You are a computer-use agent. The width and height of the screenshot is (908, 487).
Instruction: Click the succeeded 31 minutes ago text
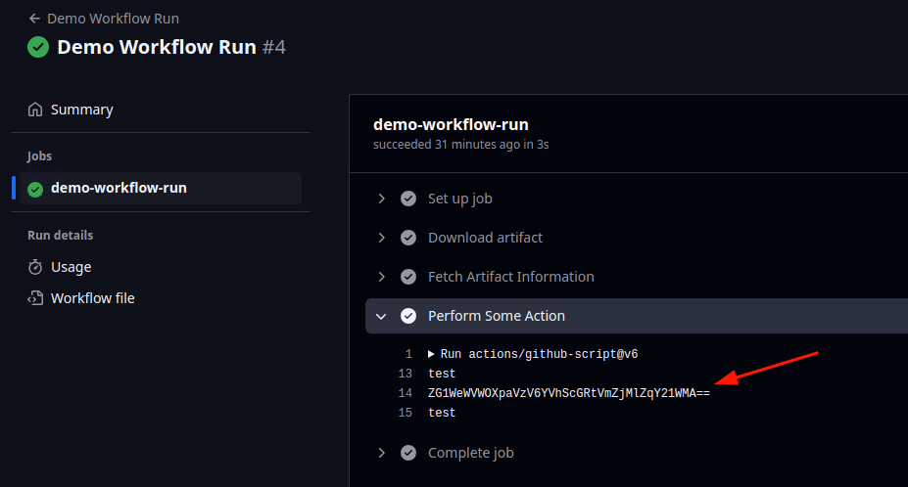[x=461, y=145]
